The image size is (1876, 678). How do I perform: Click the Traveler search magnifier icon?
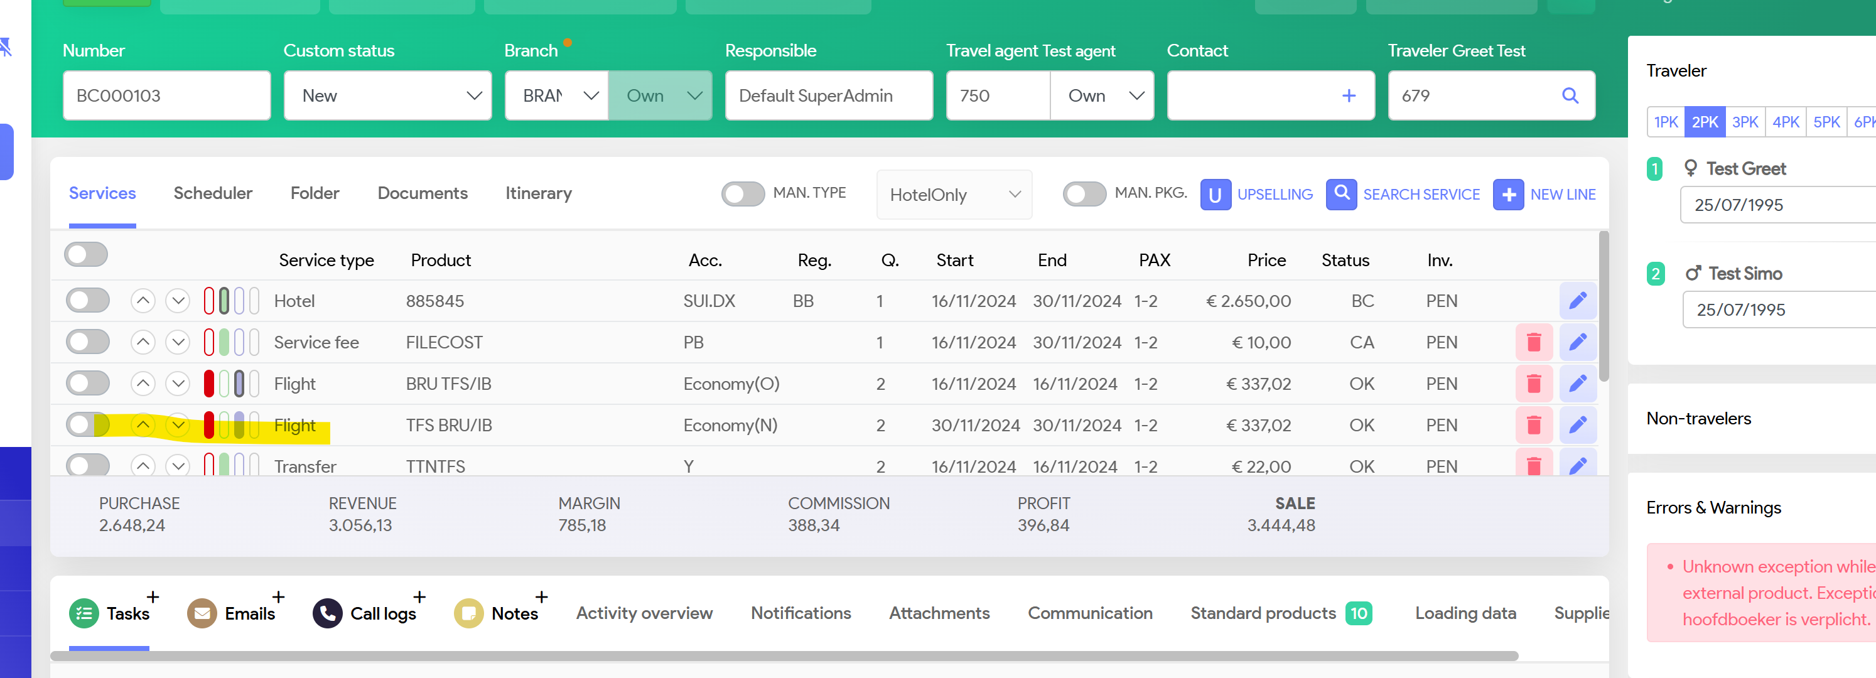[1570, 95]
